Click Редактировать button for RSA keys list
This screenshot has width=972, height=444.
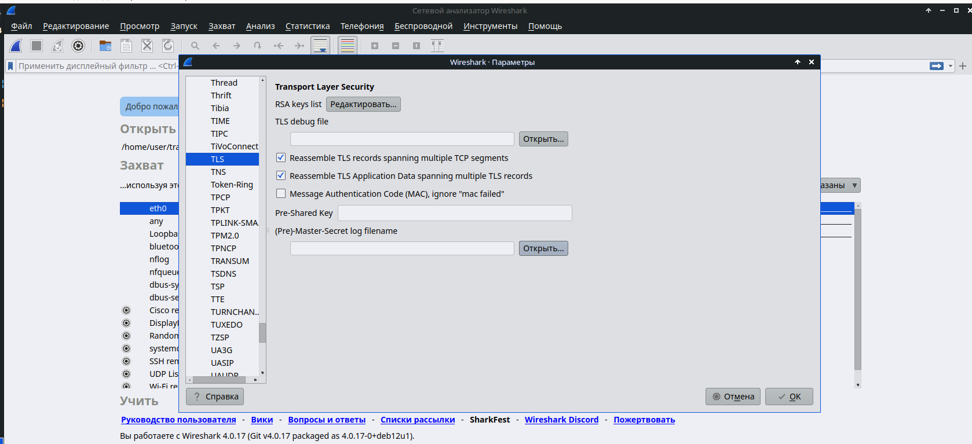click(x=363, y=104)
